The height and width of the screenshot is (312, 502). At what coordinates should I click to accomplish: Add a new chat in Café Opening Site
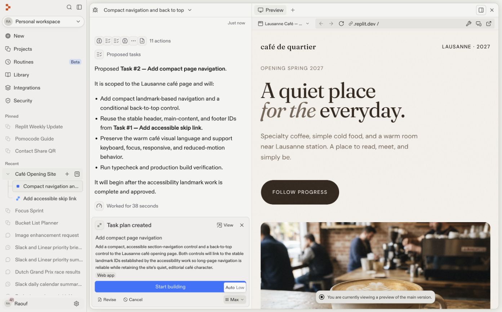pos(67,174)
